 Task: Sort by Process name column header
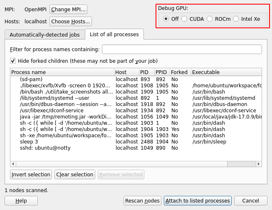tap(62, 72)
